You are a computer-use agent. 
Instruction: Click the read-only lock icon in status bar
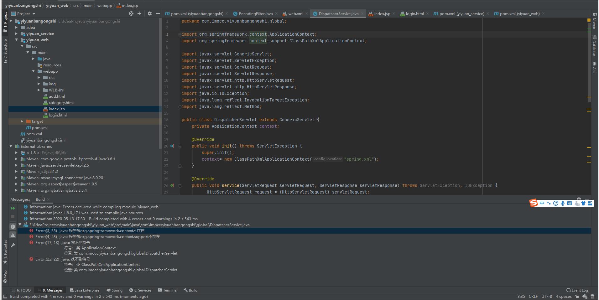tap(577, 297)
